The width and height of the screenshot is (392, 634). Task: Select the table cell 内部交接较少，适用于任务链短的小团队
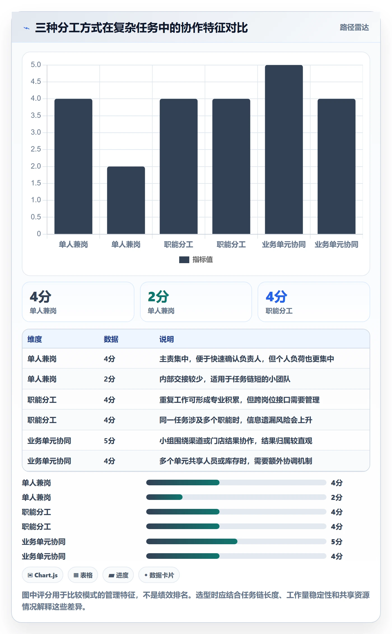pyautogui.click(x=225, y=379)
